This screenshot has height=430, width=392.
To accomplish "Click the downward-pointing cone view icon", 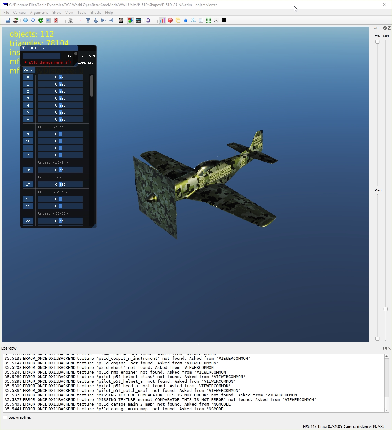I will [88, 20].
